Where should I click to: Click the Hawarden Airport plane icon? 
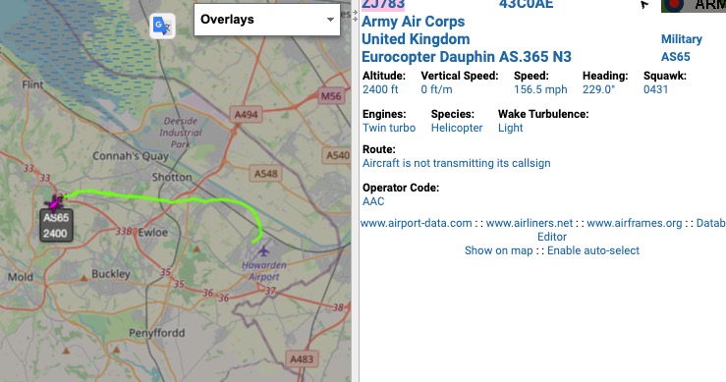(263, 251)
